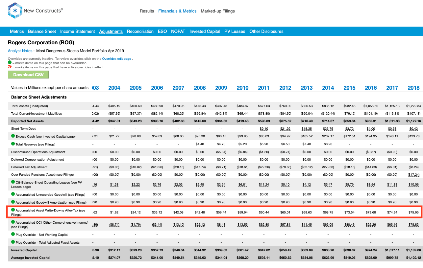423x268 pixels.
Task: Open the Financials & Metrics tab
Action: pos(177,11)
